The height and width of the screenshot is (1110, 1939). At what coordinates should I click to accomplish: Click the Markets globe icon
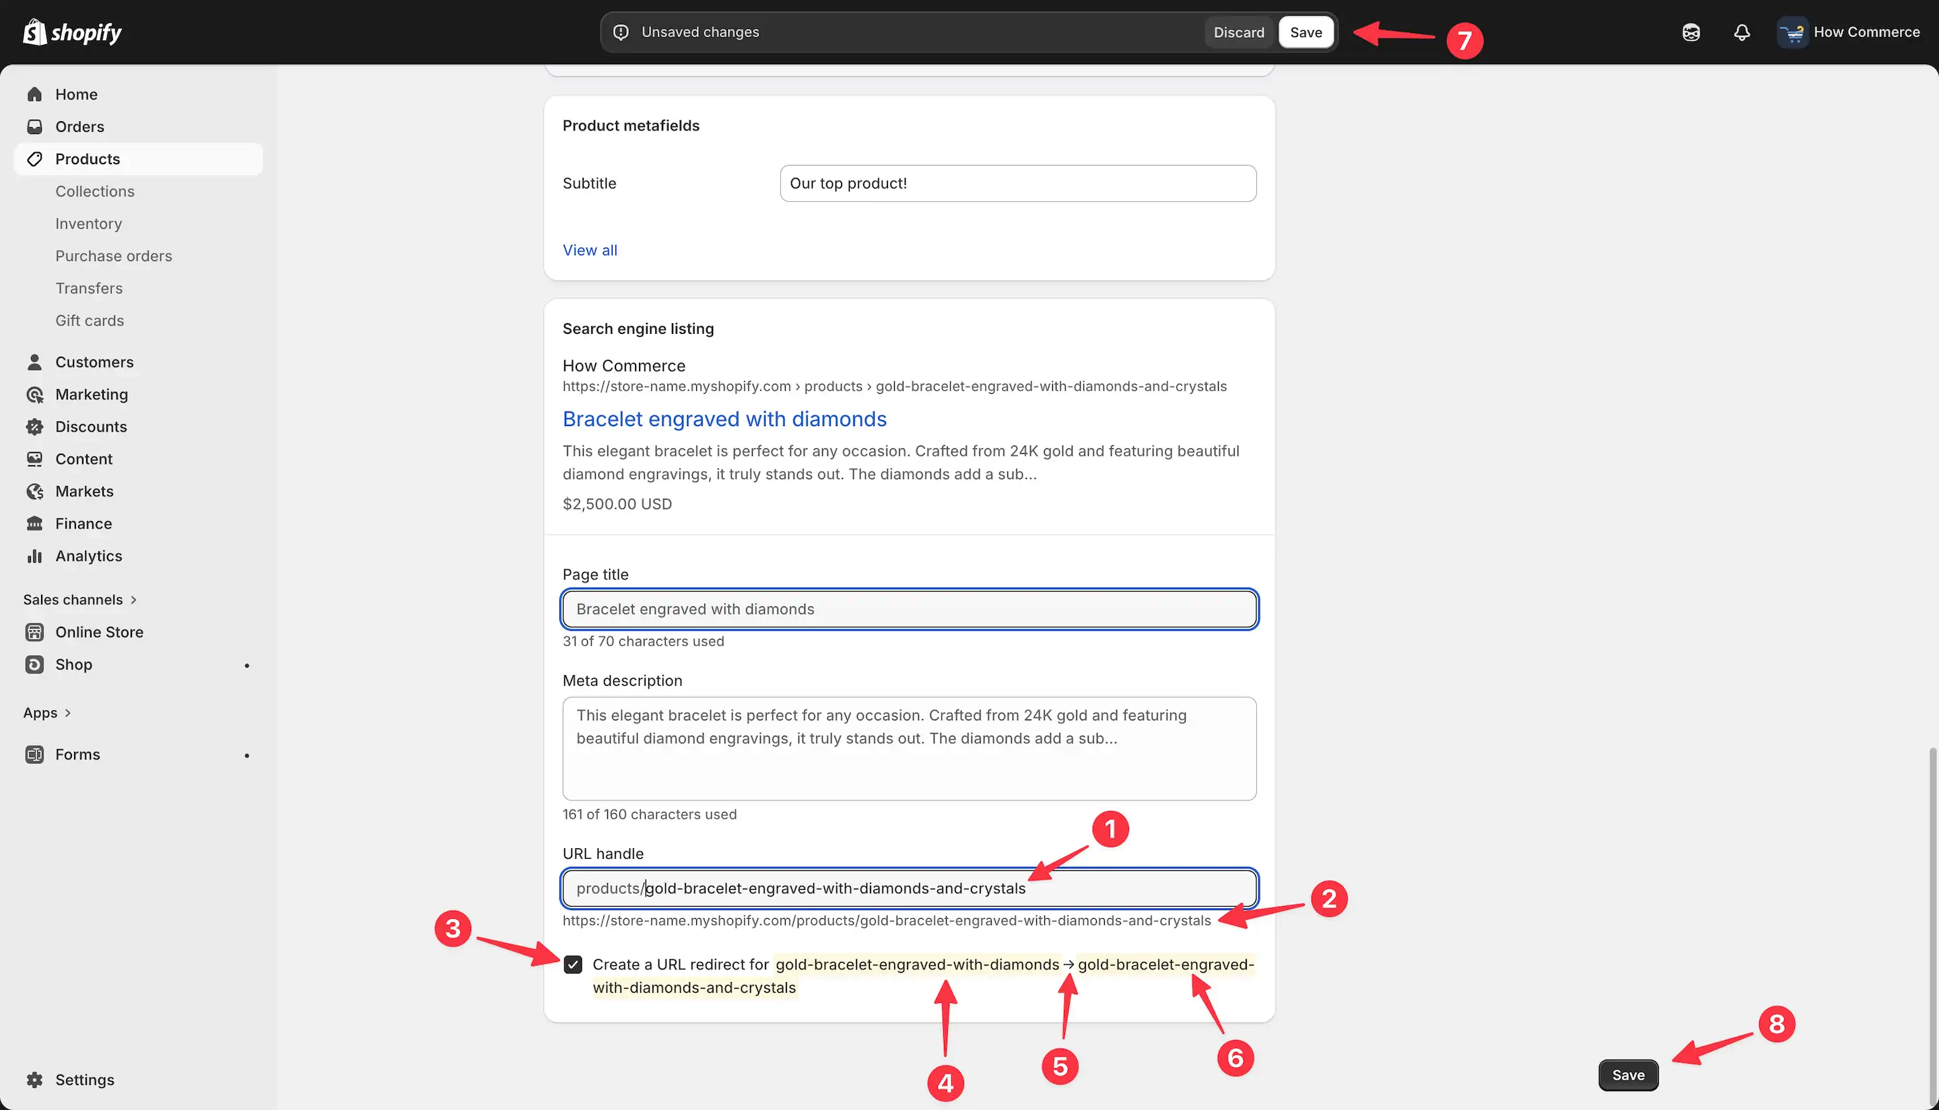coord(34,491)
